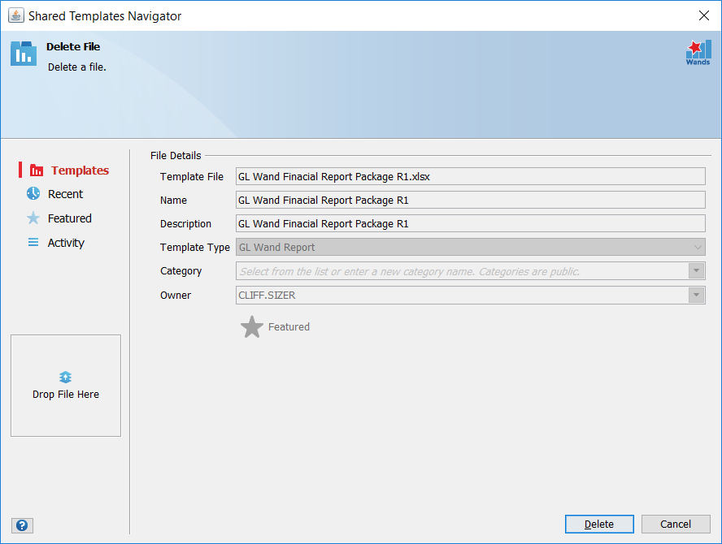The width and height of the screenshot is (722, 544).
Task: Click the 'Delete a file.' subtitle text
Action: coord(77,67)
